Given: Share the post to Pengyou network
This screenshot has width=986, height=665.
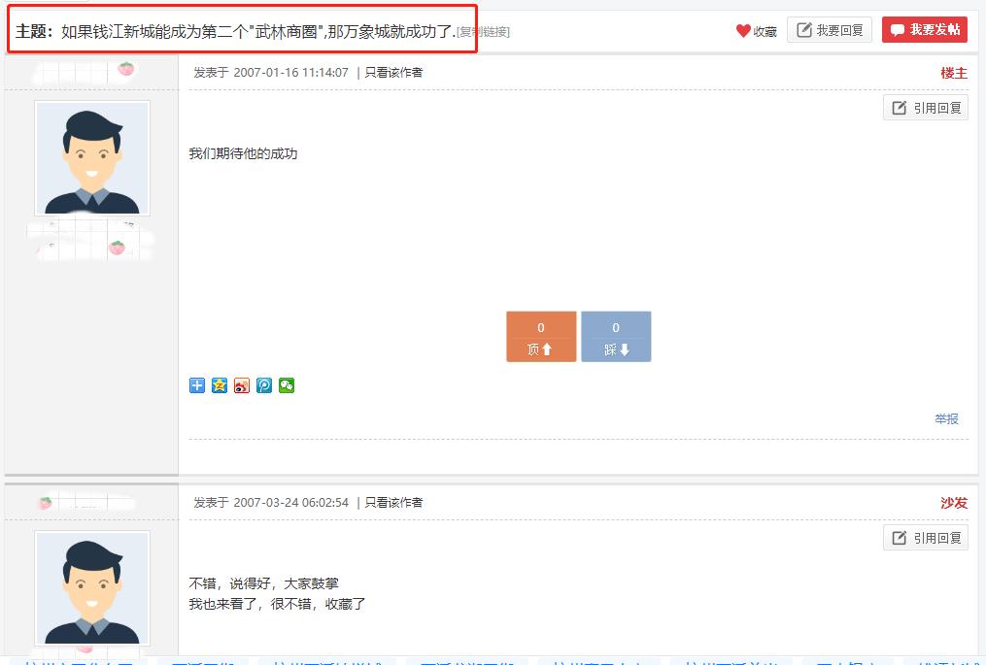Looking at the screenshot, I should pyautogui.click(x=264, y=384).
